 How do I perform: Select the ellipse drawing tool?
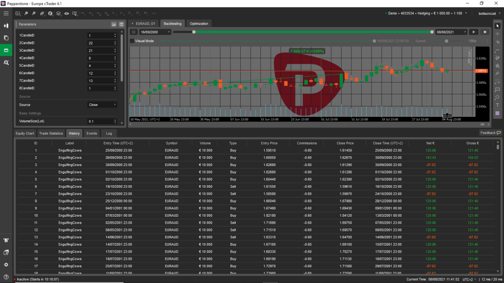tap(498, 97)
